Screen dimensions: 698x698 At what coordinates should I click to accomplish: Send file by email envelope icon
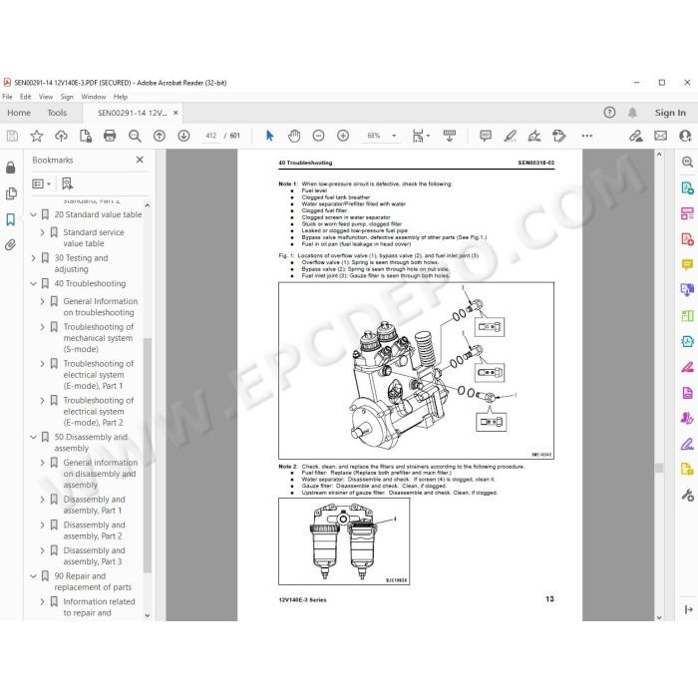(660, 136)
